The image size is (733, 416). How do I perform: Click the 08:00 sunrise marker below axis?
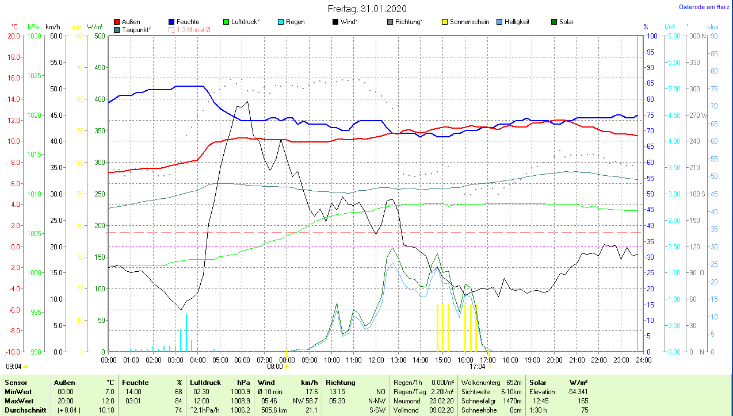tap(287, 366)
